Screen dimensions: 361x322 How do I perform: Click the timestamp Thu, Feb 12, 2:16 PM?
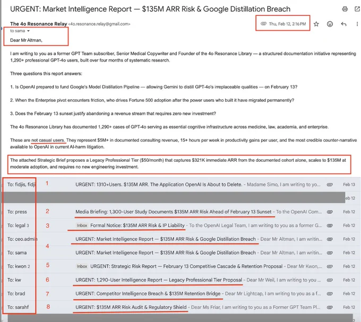point(287,24)
